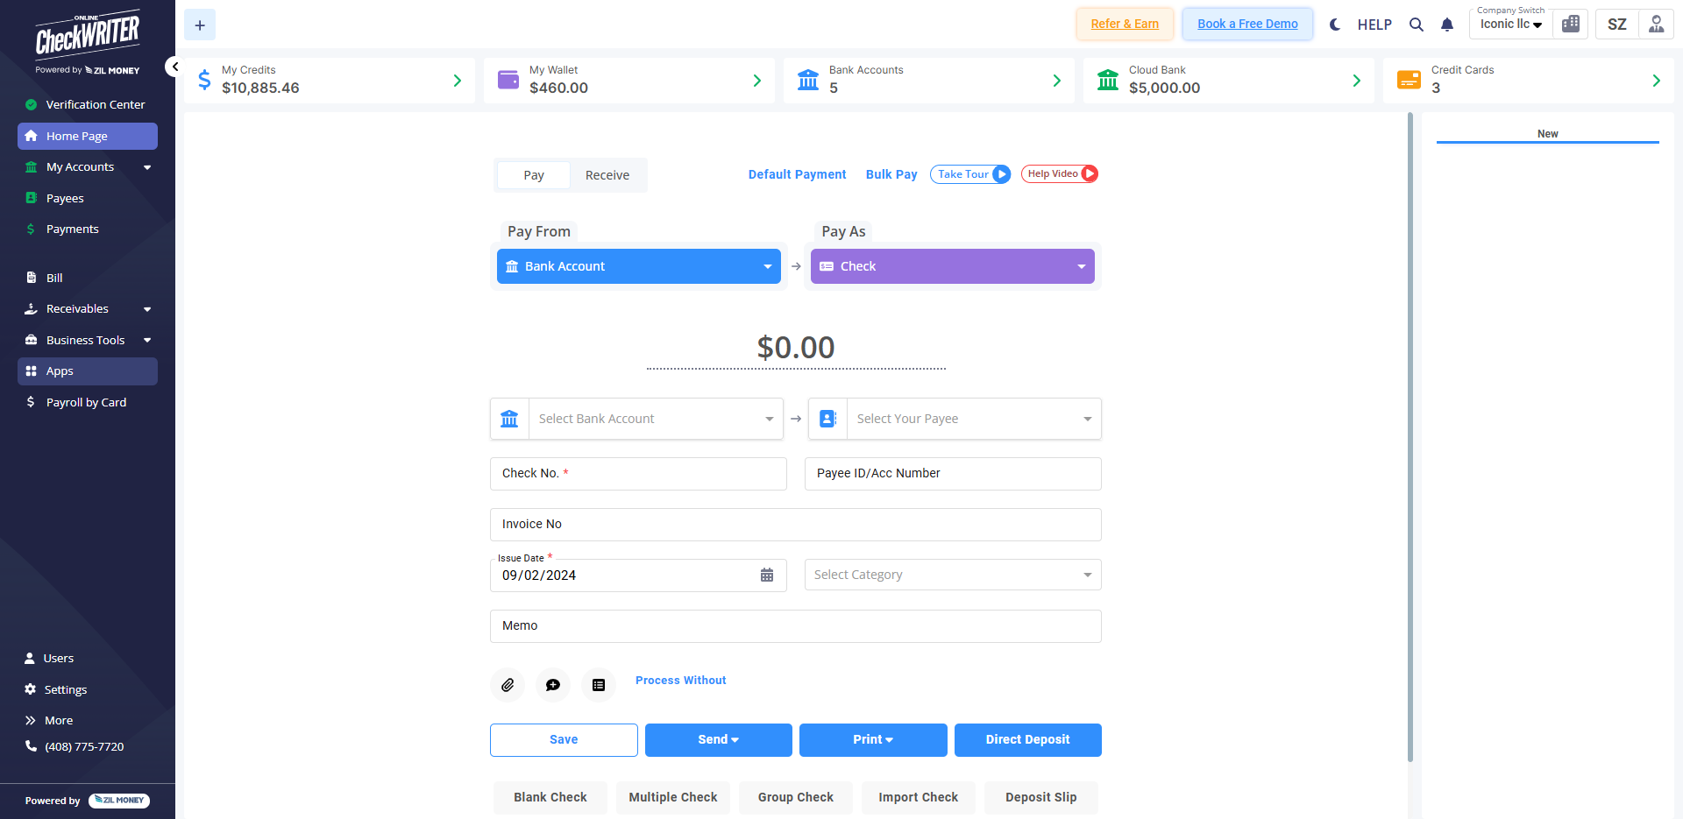
Task: Click the plus add button at top
Action: click(200, 25)
